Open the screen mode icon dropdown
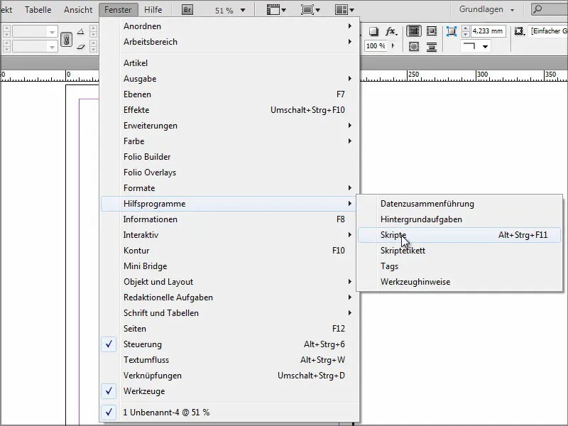 click(x=310, y=10)
